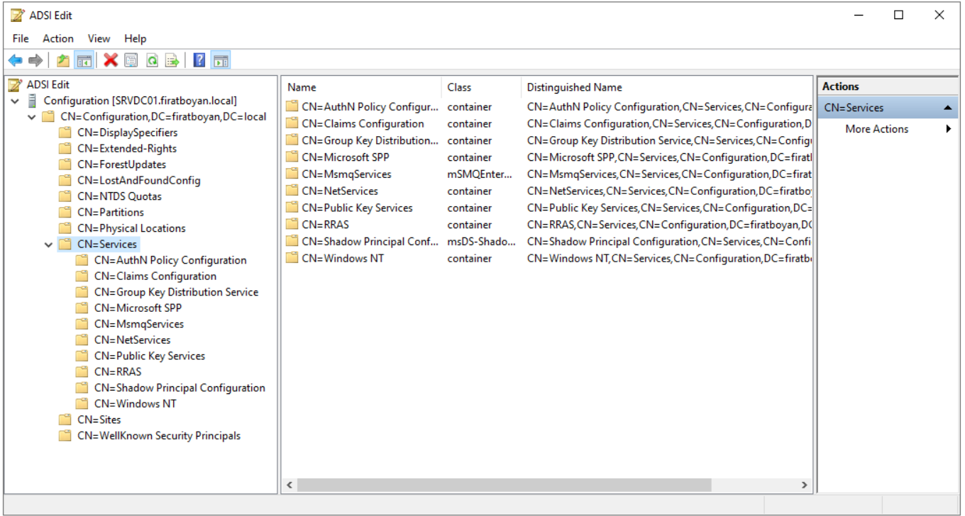Viewport: 965px width, 516px height.
Task: Click msDS-Shado... class cell
Action: tap(482, 242)
